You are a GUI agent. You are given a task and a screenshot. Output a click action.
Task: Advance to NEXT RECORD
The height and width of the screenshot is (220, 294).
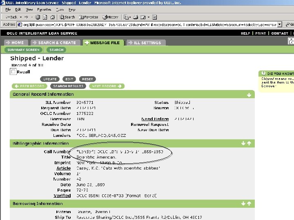(x=107, y=86)
